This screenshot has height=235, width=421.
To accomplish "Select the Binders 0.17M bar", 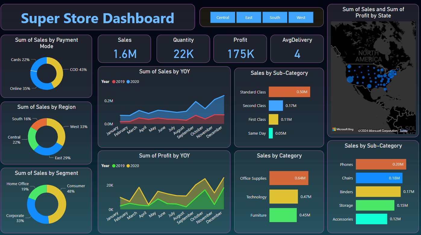I will (378, 192).
